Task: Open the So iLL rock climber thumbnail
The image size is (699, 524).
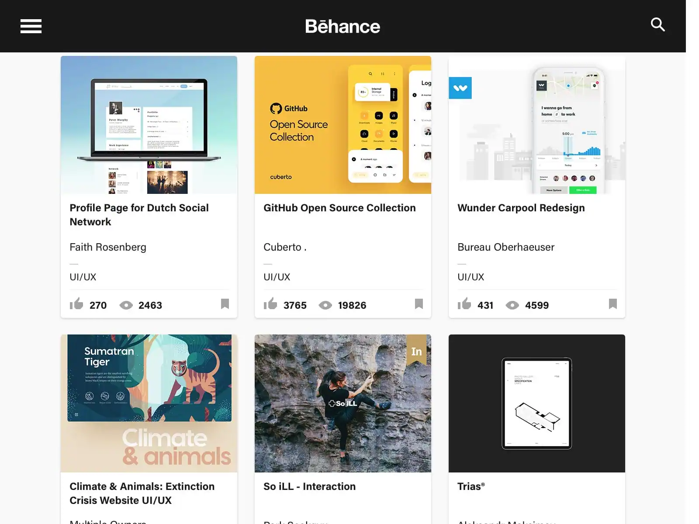Action: click(x=343, y=403)
